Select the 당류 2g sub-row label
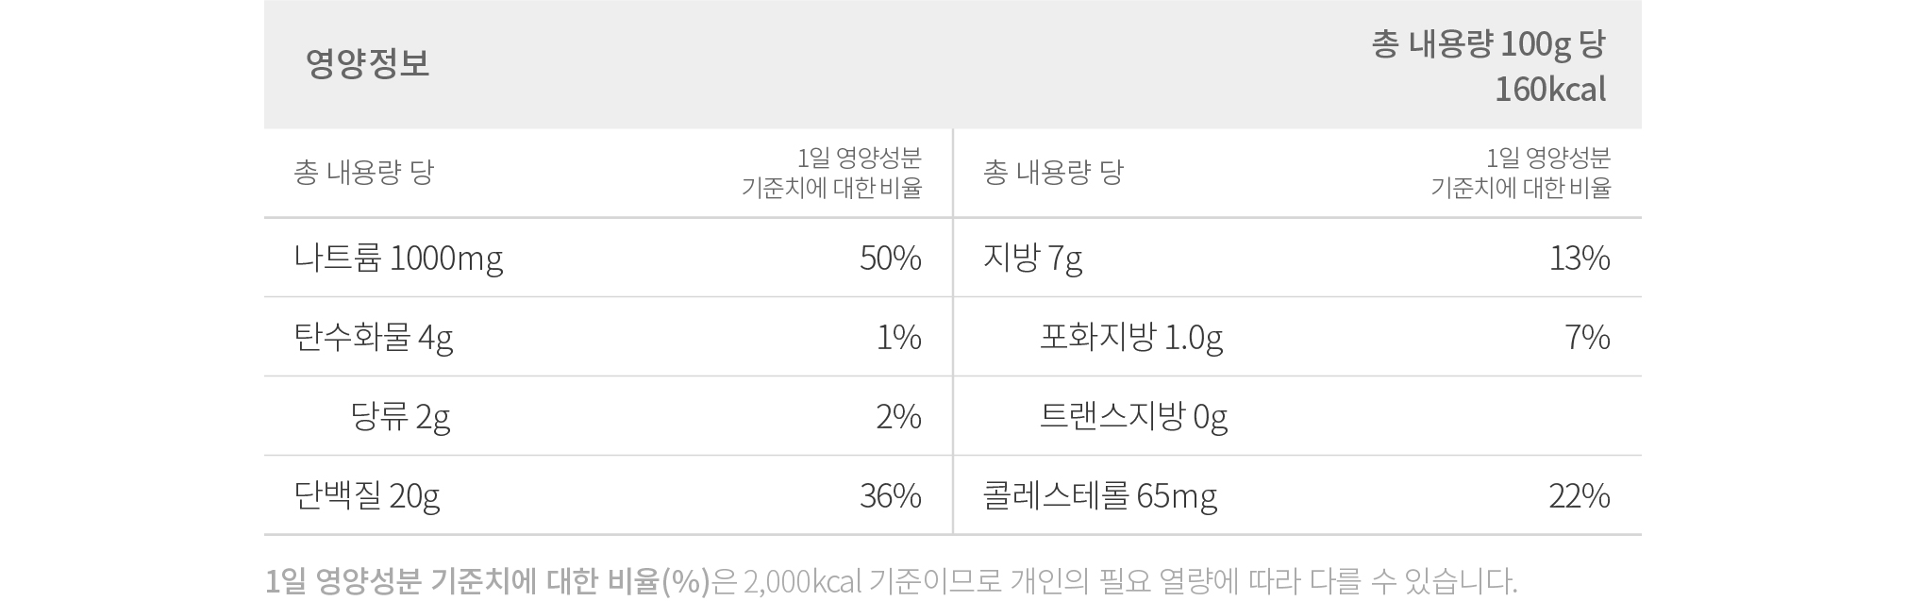 pyautogui.click(x=400, y=416)
